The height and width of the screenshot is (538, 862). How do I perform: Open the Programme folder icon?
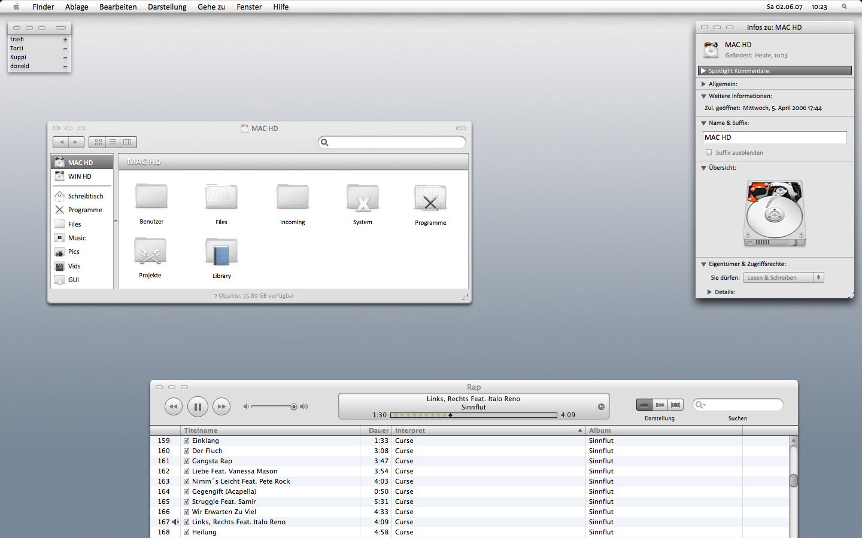pos(430,197)
